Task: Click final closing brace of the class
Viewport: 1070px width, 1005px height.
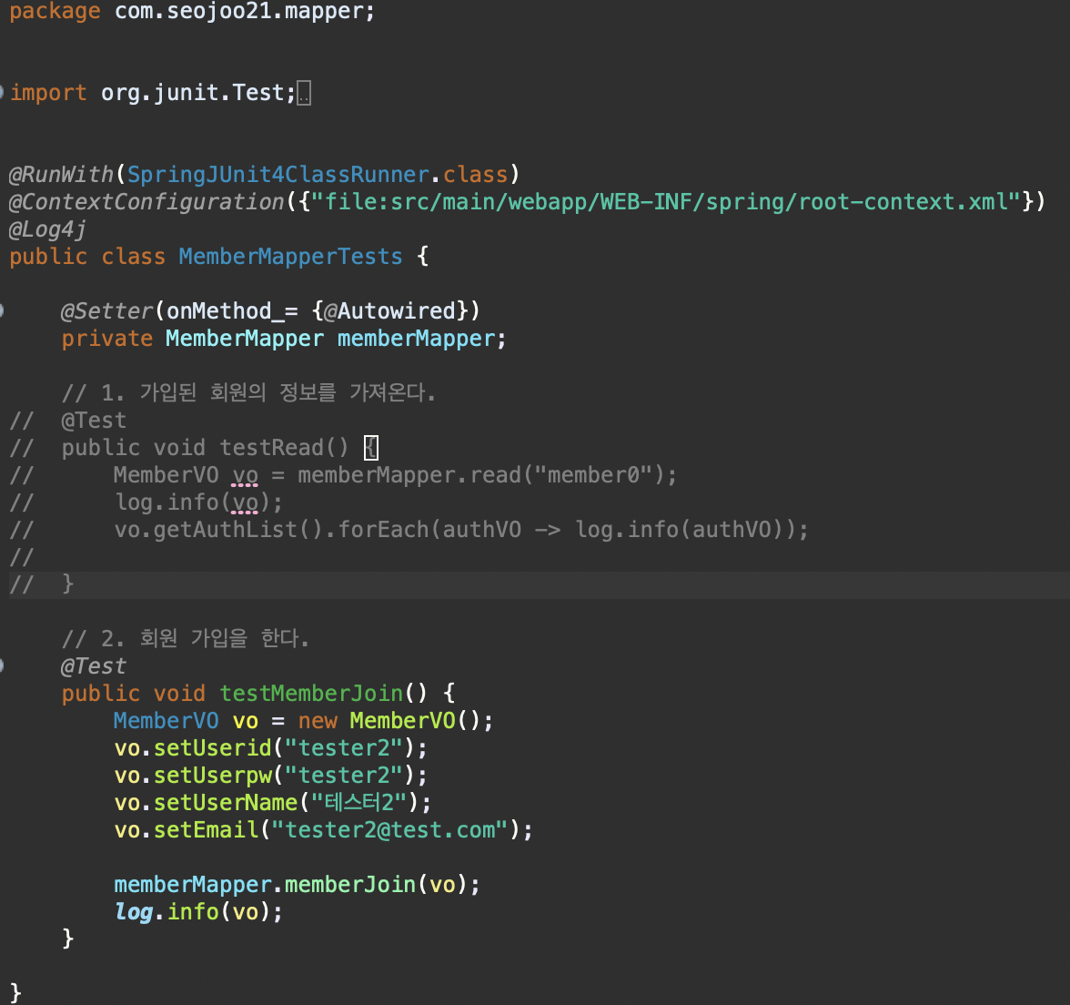Action: [15, 992]
